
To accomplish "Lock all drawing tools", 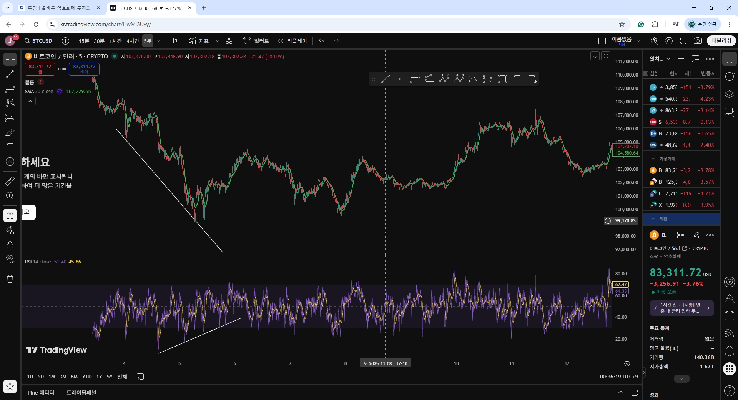I will [x=10, y=245].
